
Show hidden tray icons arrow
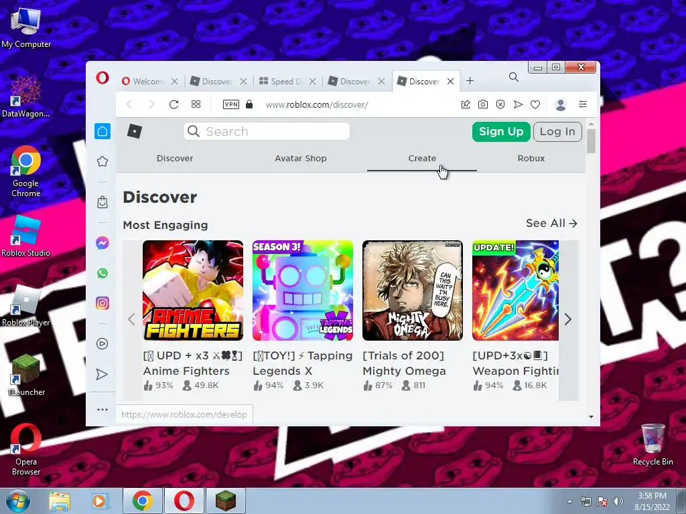tap(569, 501)
